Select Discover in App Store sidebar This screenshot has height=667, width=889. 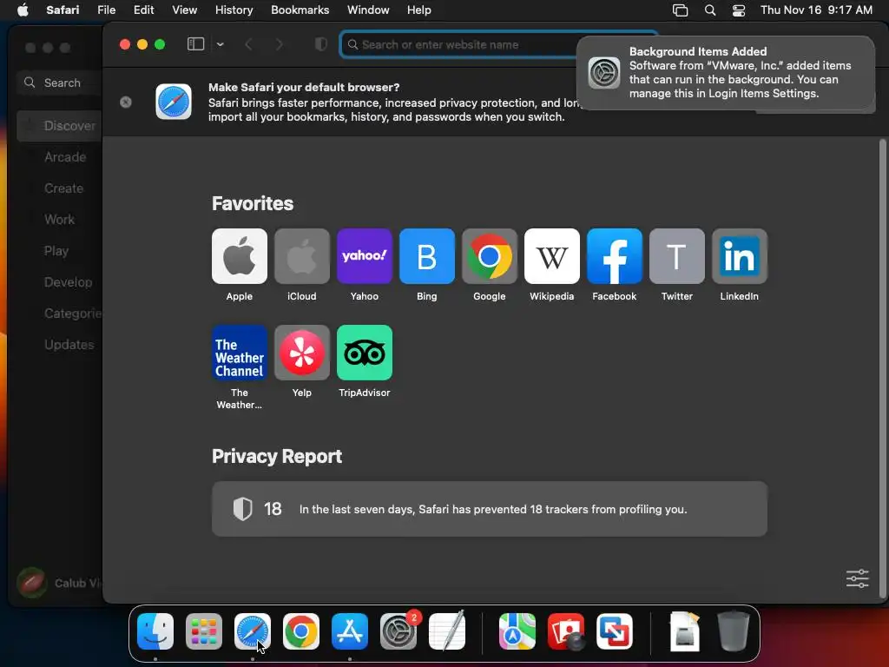click(59, 125)
